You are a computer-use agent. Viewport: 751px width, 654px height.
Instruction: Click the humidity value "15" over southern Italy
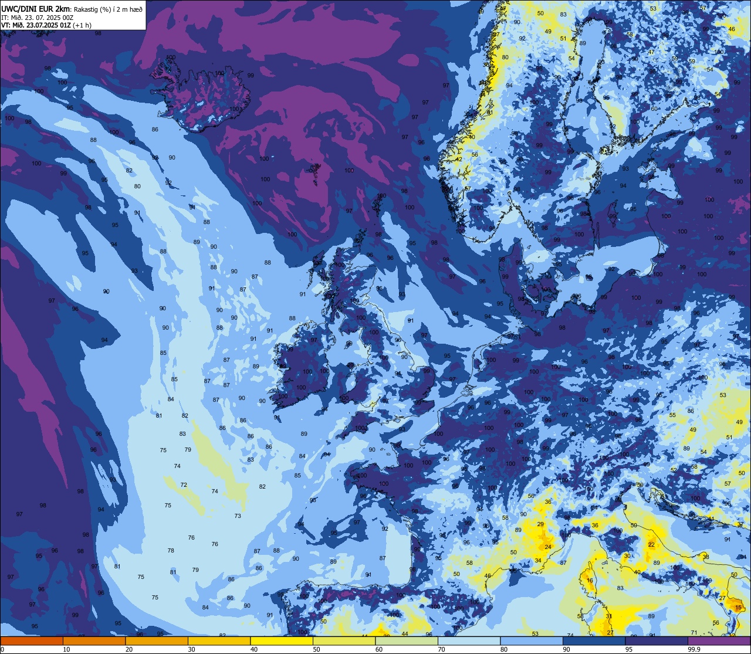pyautogui.click(x=738, y=608)
